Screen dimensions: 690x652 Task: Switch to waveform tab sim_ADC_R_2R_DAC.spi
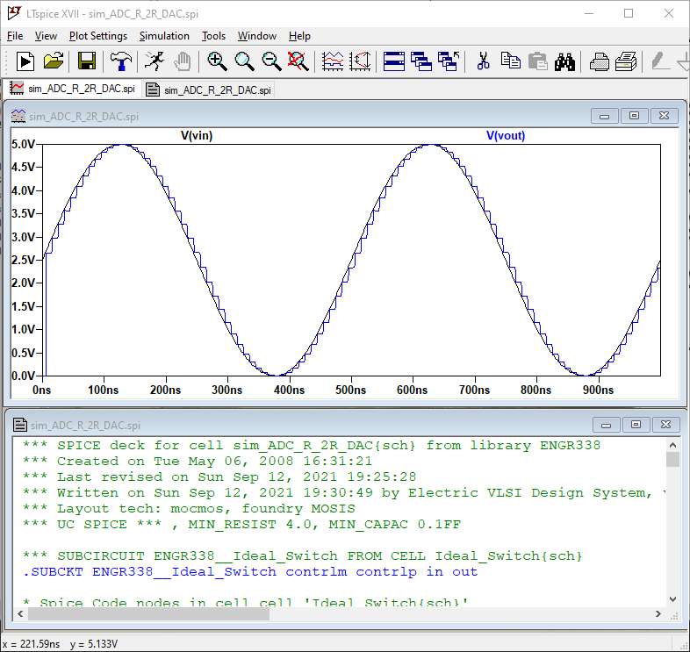click(x=73, y=89)
